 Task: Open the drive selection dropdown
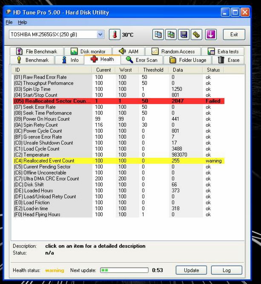point(100,35)
